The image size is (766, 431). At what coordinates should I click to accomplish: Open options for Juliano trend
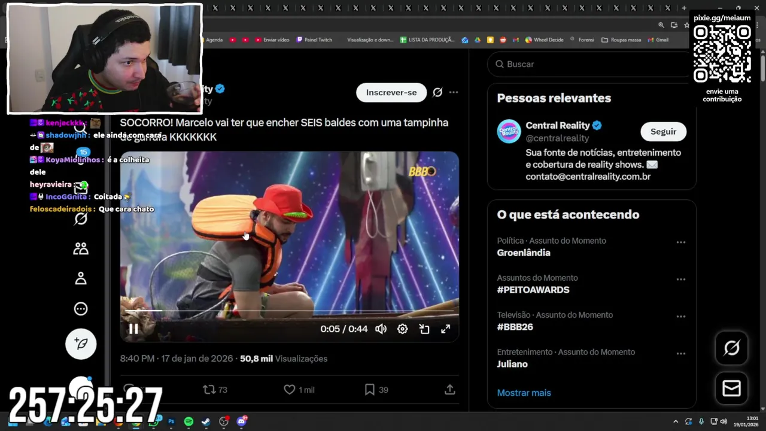[x=680, y=354]
